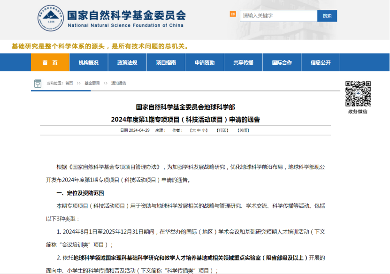Click 基金要闻 in the breadcrumb
Viewport: 390px width, 274px height.
(x=92, y=83)
